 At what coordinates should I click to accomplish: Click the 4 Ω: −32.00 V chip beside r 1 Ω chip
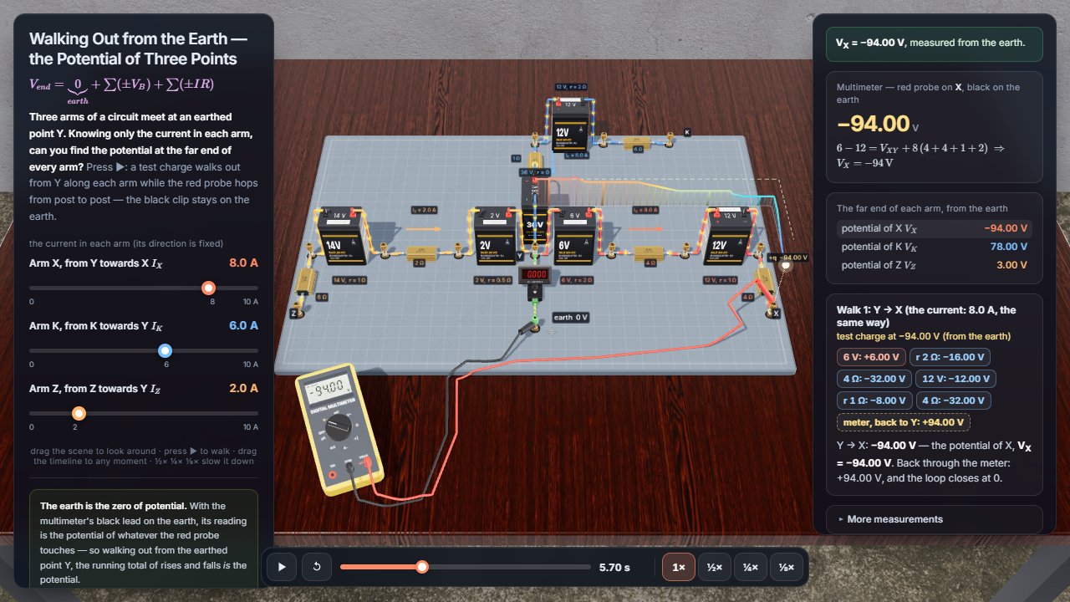click(953, 400)
